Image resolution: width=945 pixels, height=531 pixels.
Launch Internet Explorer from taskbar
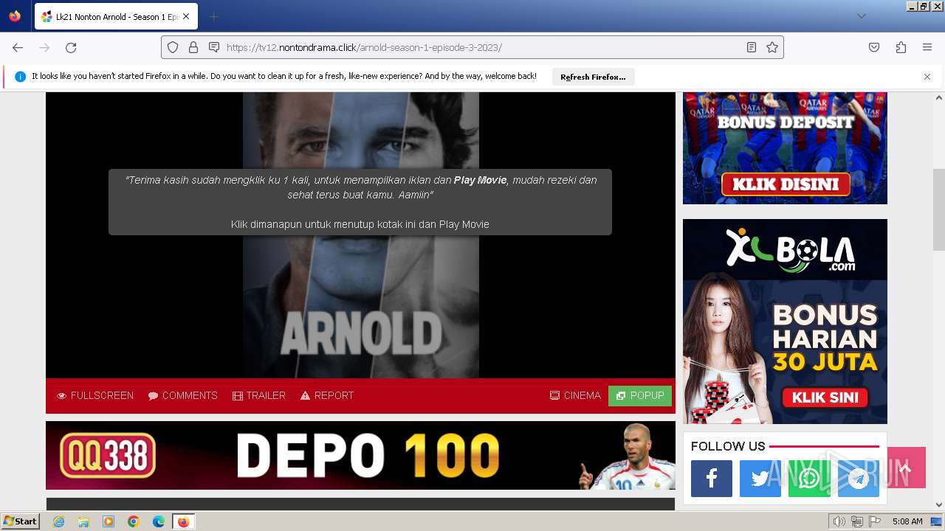click(x=58, y=521)
